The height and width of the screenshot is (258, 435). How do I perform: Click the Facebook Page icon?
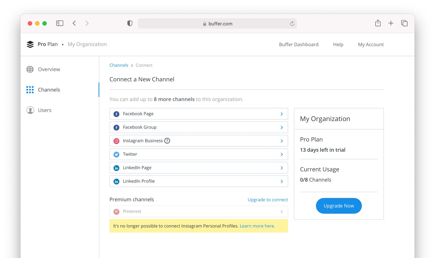click(x=116, y=114)
